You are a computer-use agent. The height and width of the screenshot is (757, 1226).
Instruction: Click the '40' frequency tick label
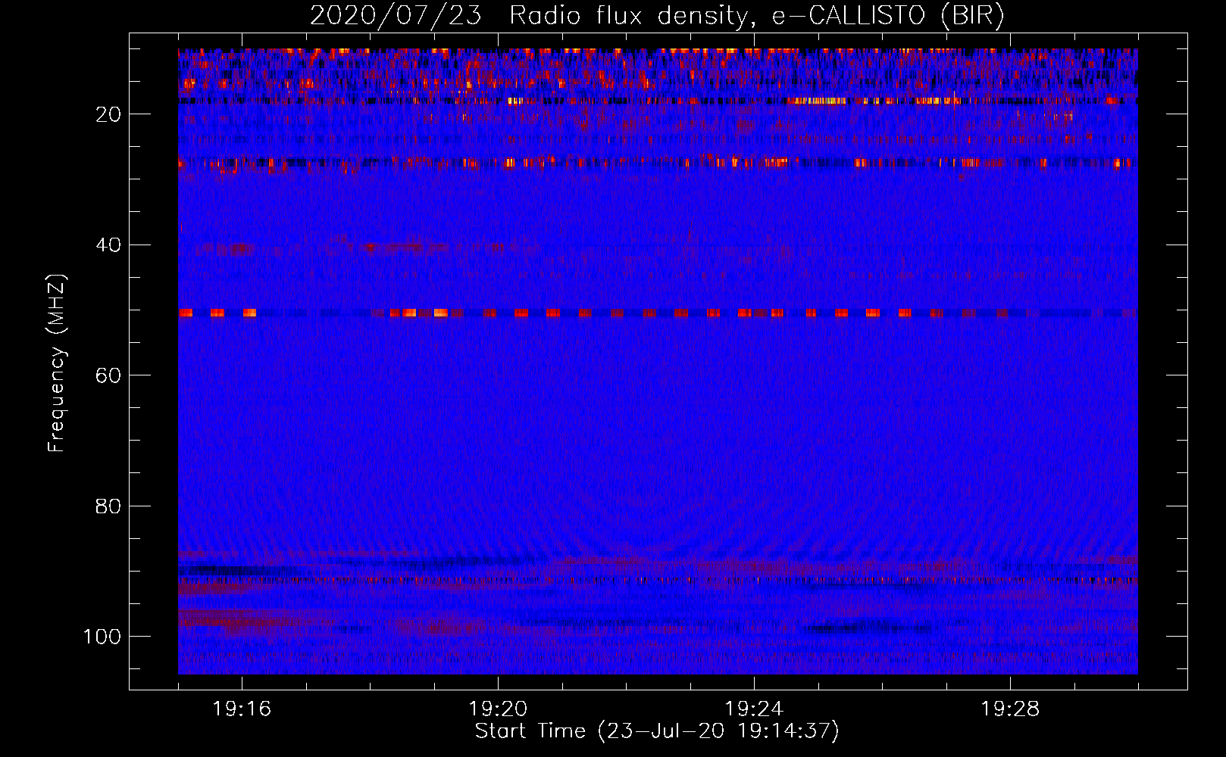108,245
